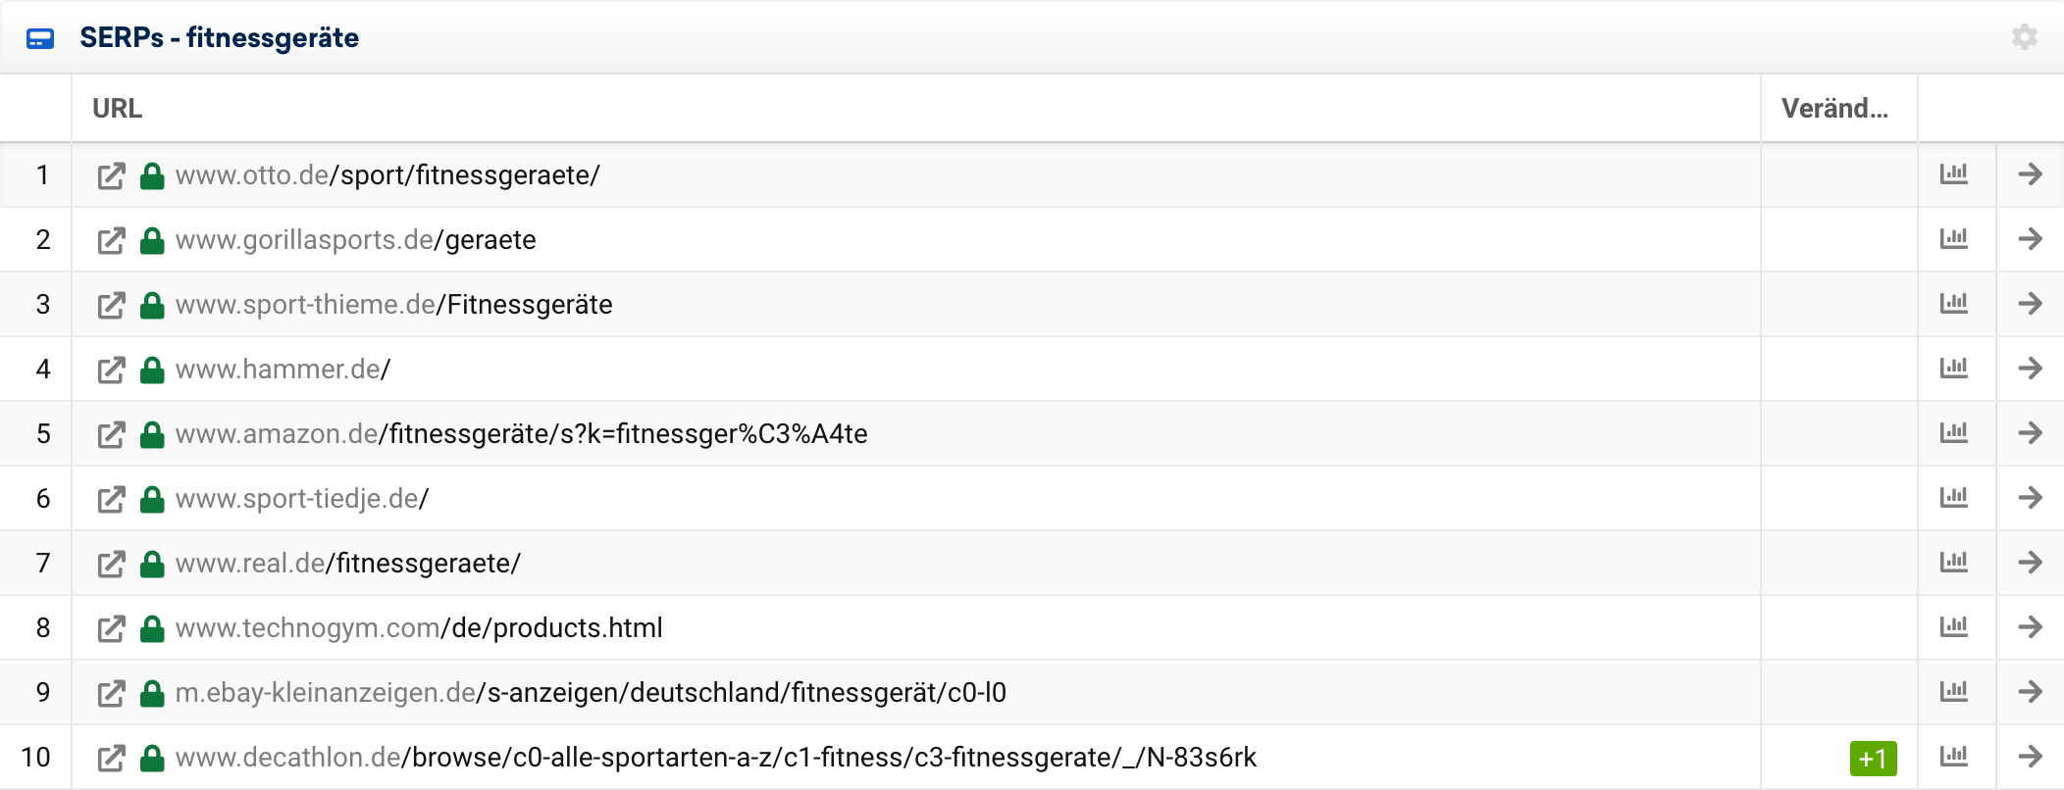The image size is (2064, 790).
Task: Click arrow icon for ebay-kleinanzeigen row
Action: point(2030,692)
